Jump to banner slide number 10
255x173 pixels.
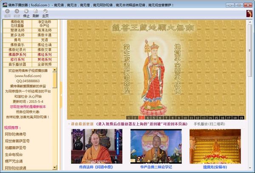[x=186, y=118]
